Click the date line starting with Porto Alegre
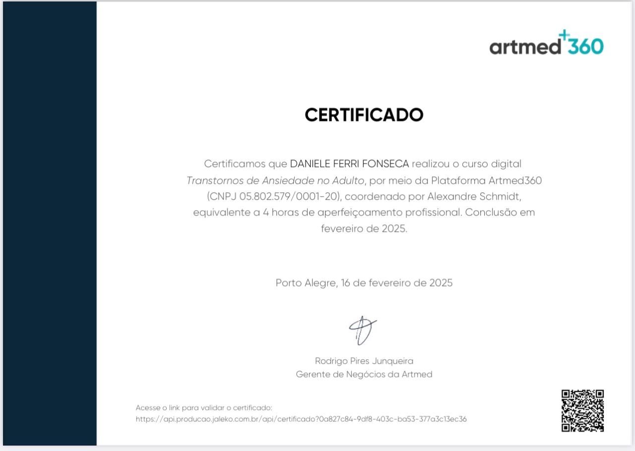The height and width of the screenshot is (451, 635). (364, 283)
